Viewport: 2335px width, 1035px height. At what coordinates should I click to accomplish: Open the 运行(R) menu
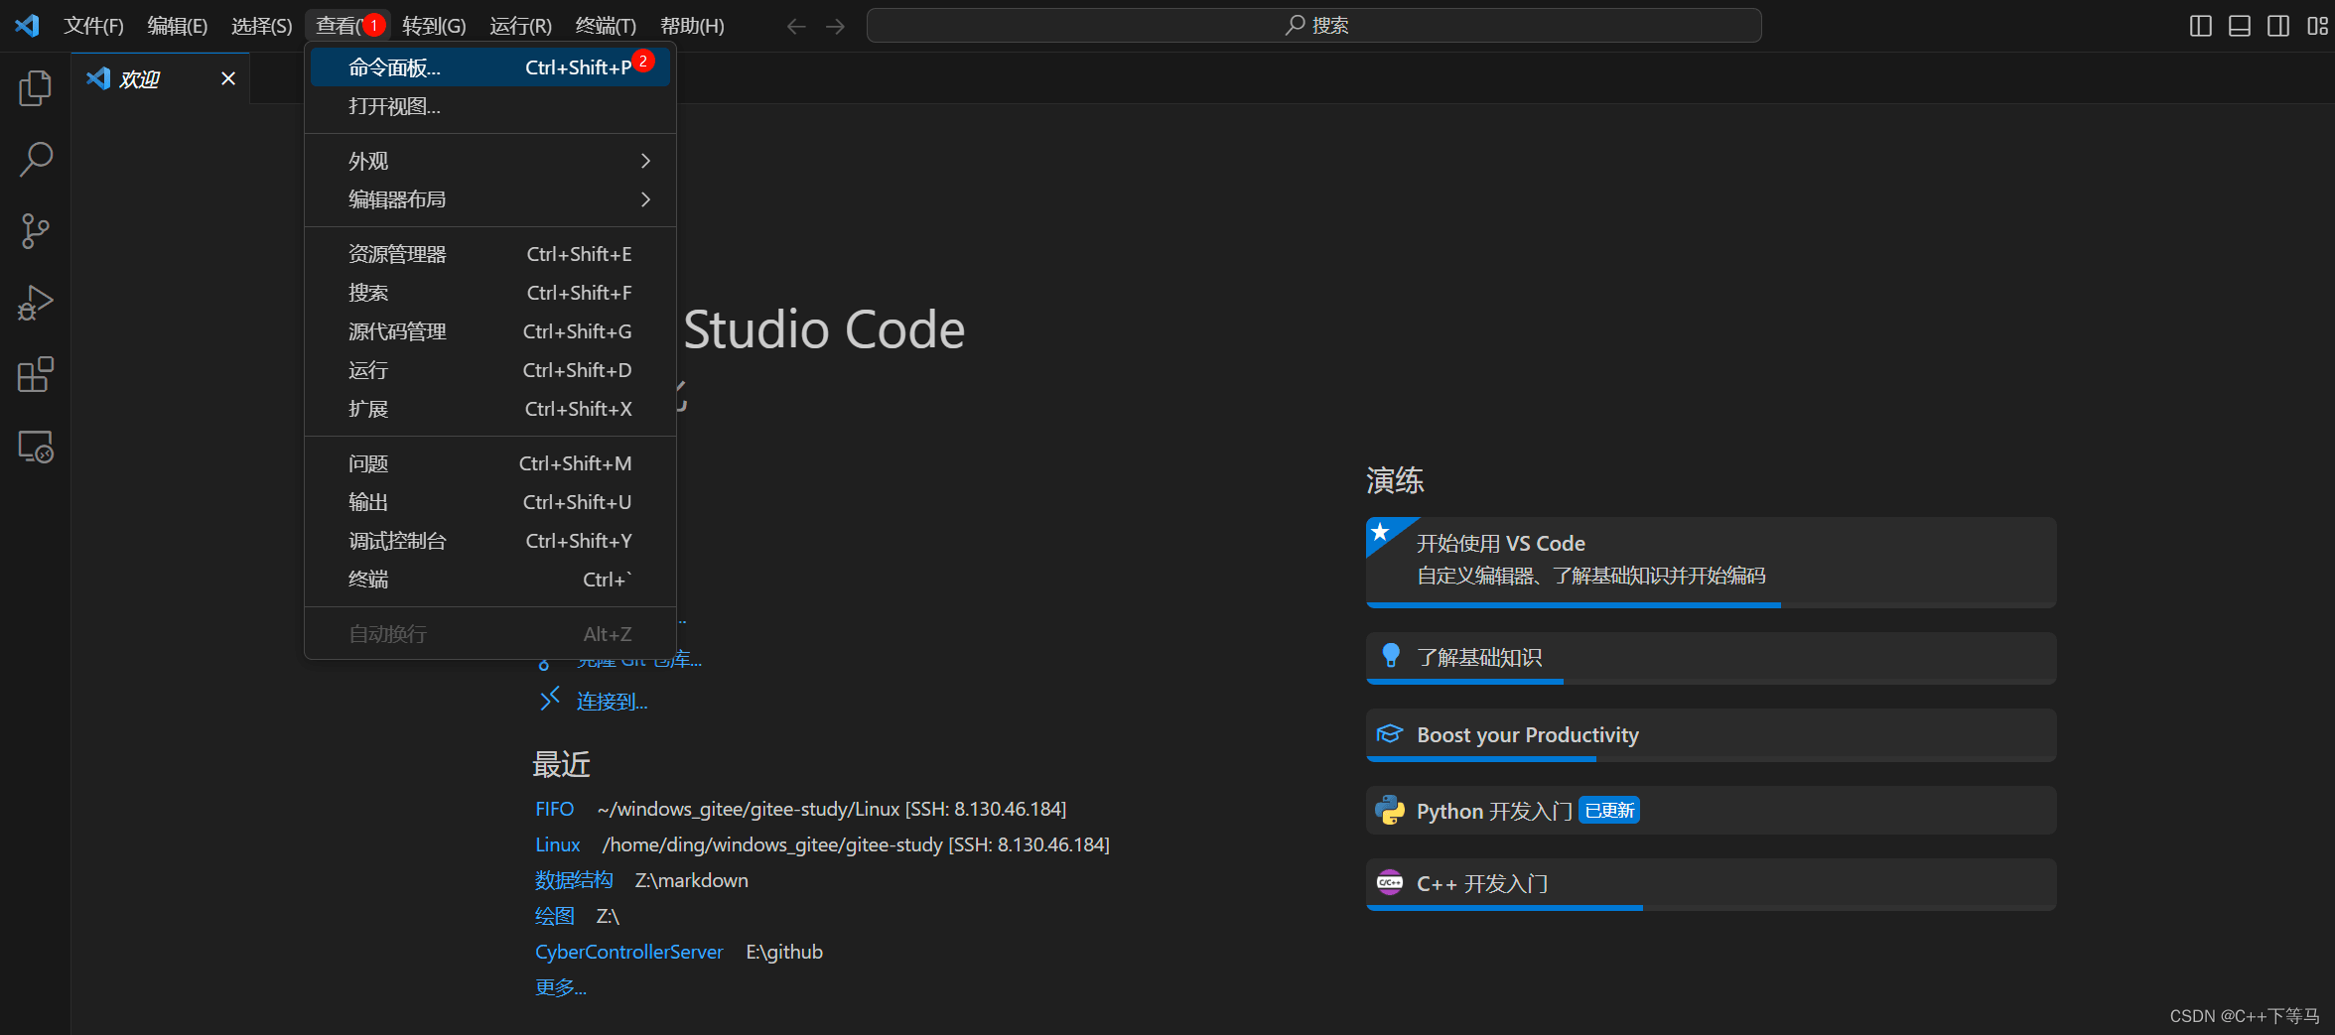(520, 26)
